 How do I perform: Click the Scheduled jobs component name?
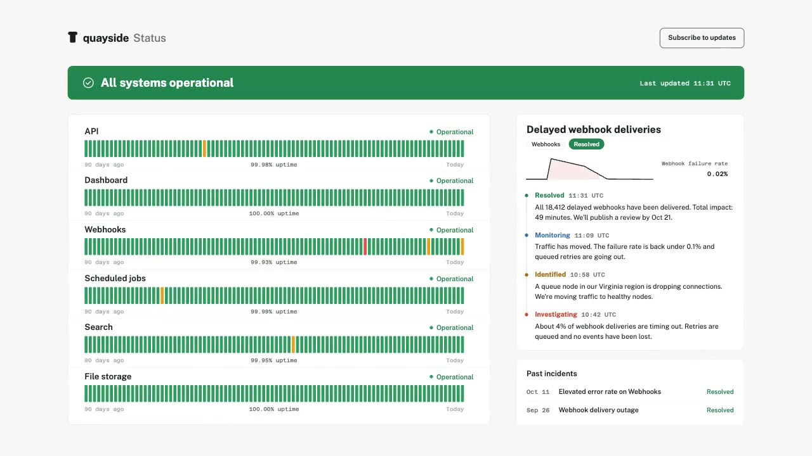tap(115, 279)
